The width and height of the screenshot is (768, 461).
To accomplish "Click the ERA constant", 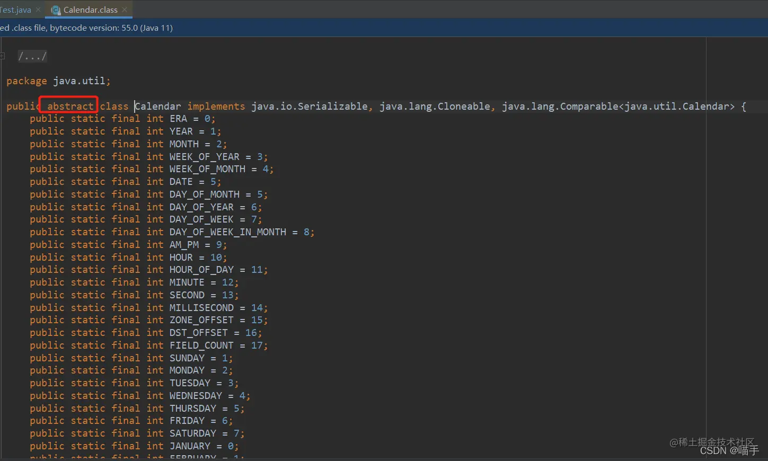I will coord(179,119).
